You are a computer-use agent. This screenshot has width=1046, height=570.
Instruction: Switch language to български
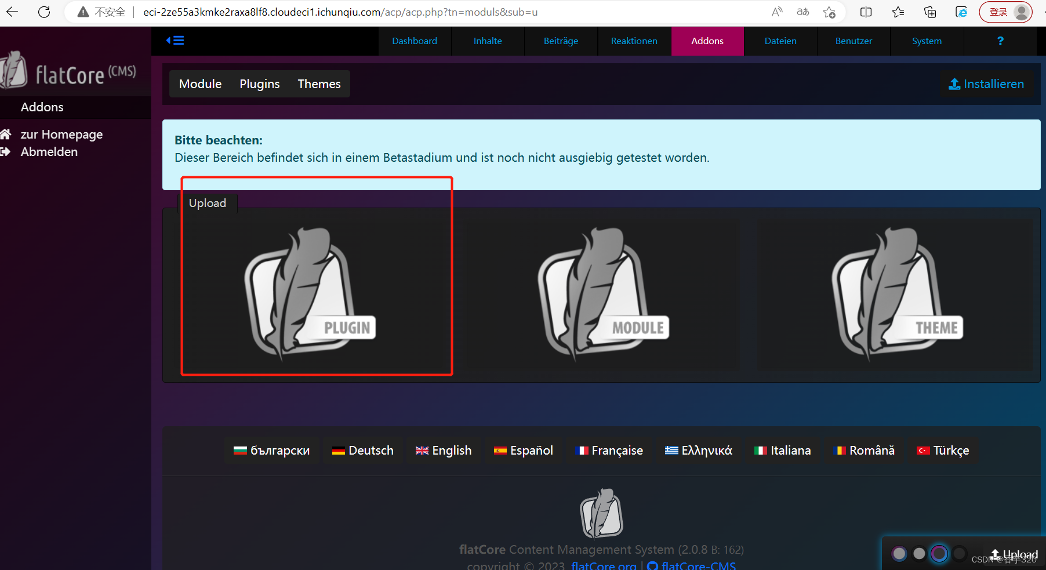[x=272, y=451]
